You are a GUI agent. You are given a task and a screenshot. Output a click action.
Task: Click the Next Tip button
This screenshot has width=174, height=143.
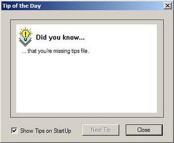[x=101, y=130]
